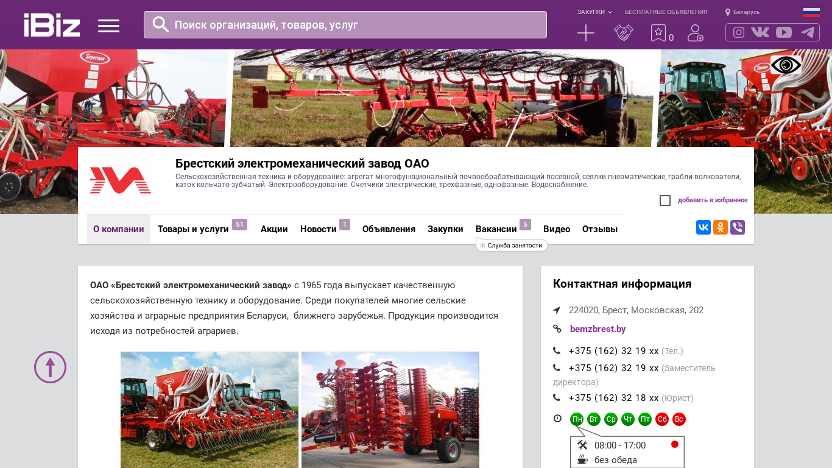Open the 'О компании' tab
This screenshot has width=832, height=468.
pos(119,229)
